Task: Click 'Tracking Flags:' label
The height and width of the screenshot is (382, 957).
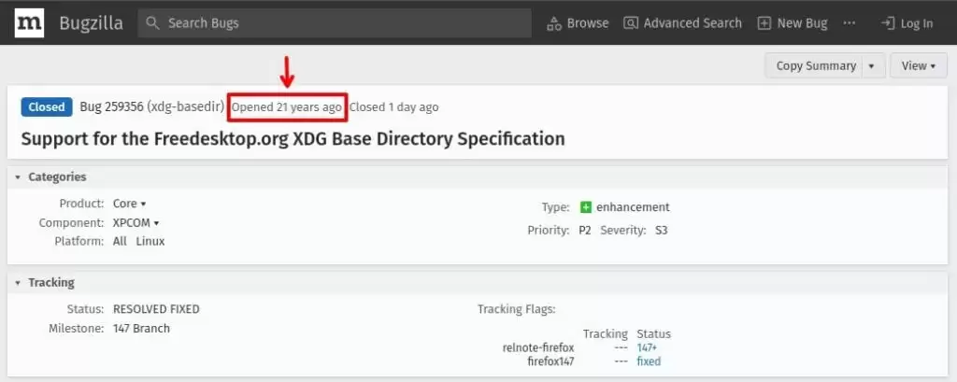Action: point(516,309)
